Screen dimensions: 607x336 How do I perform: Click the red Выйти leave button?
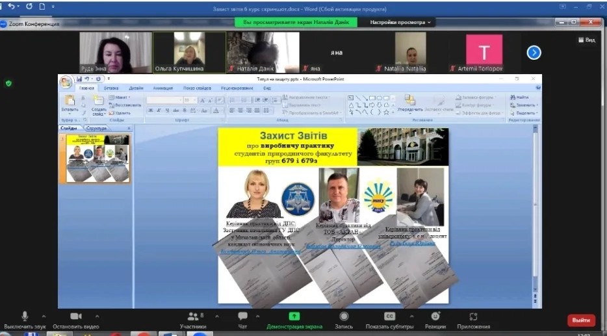[x=581, y=320]
